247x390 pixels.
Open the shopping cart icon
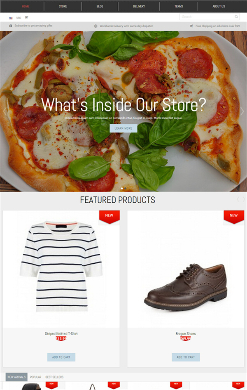point(26,17)
